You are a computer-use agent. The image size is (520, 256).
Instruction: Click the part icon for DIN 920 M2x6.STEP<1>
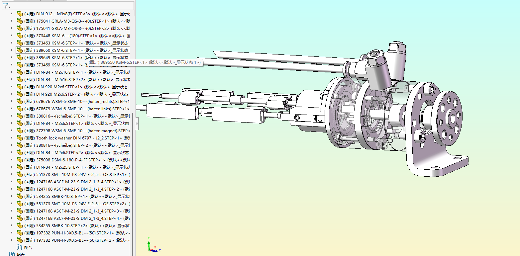click(x=20, y=87)
